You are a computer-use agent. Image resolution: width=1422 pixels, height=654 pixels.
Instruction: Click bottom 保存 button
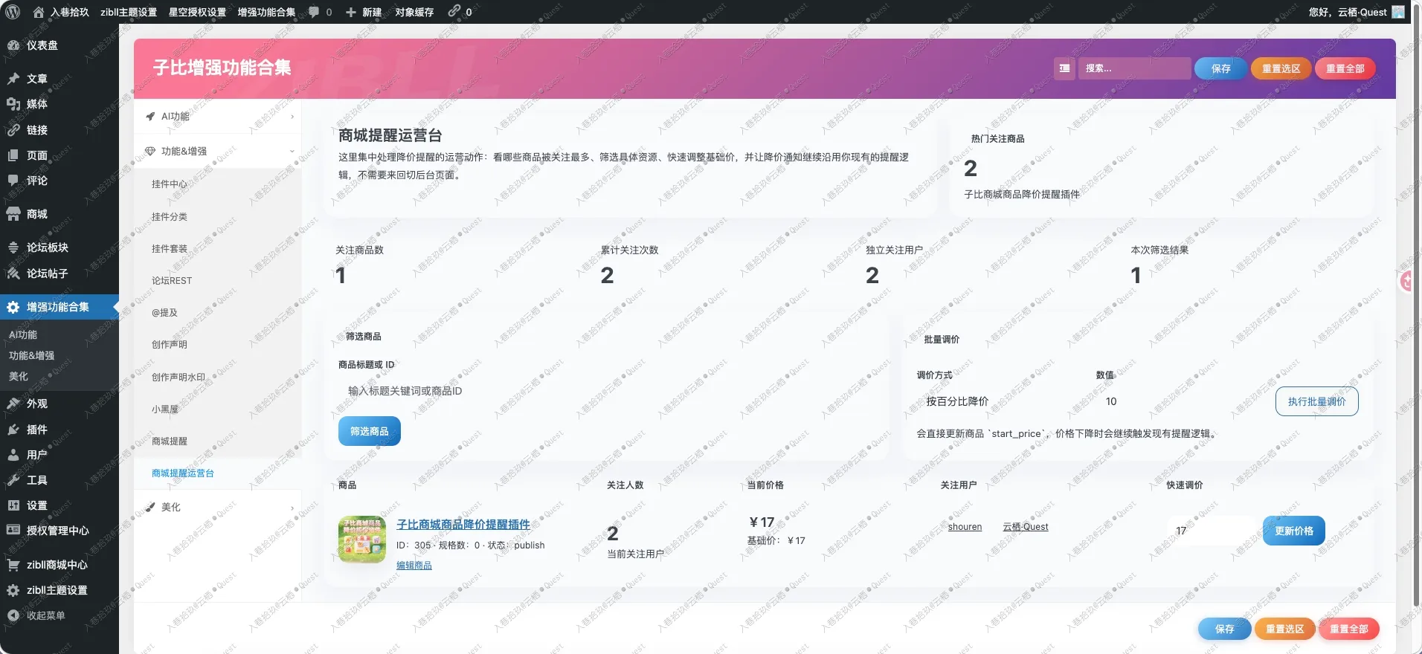click(1224, 629)
